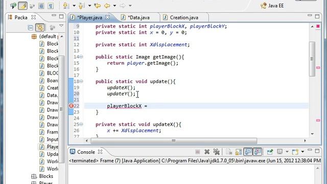This screenshot has width=327, height=184.
Task: Collapse update method fold on line 18
Action: tap(81, 81)
